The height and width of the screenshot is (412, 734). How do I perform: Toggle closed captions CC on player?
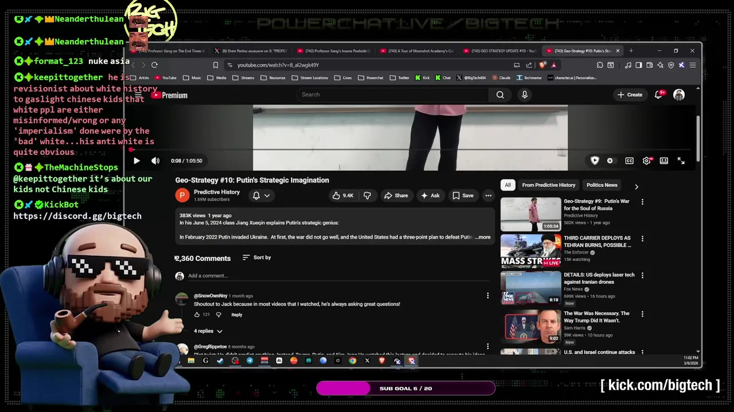629,161
